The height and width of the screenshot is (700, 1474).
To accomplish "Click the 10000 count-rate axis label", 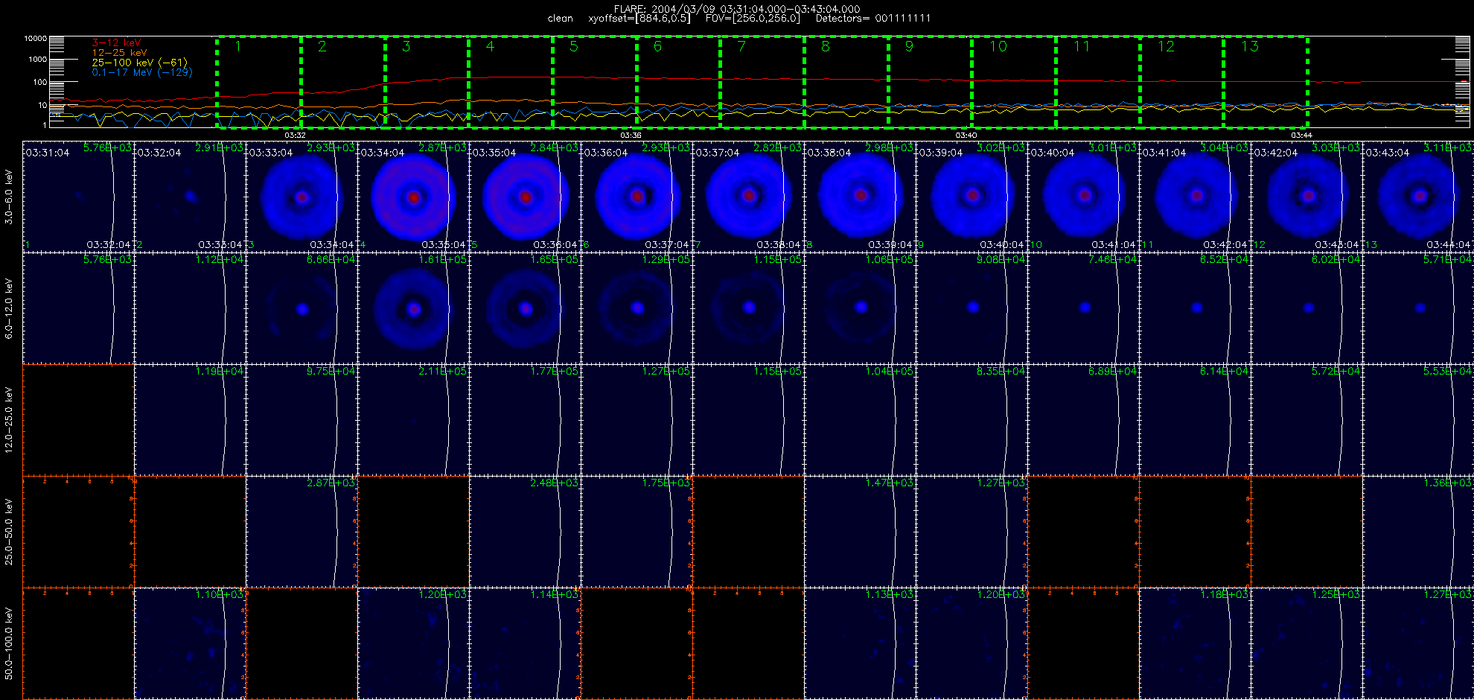I will (x=36, y=38).
